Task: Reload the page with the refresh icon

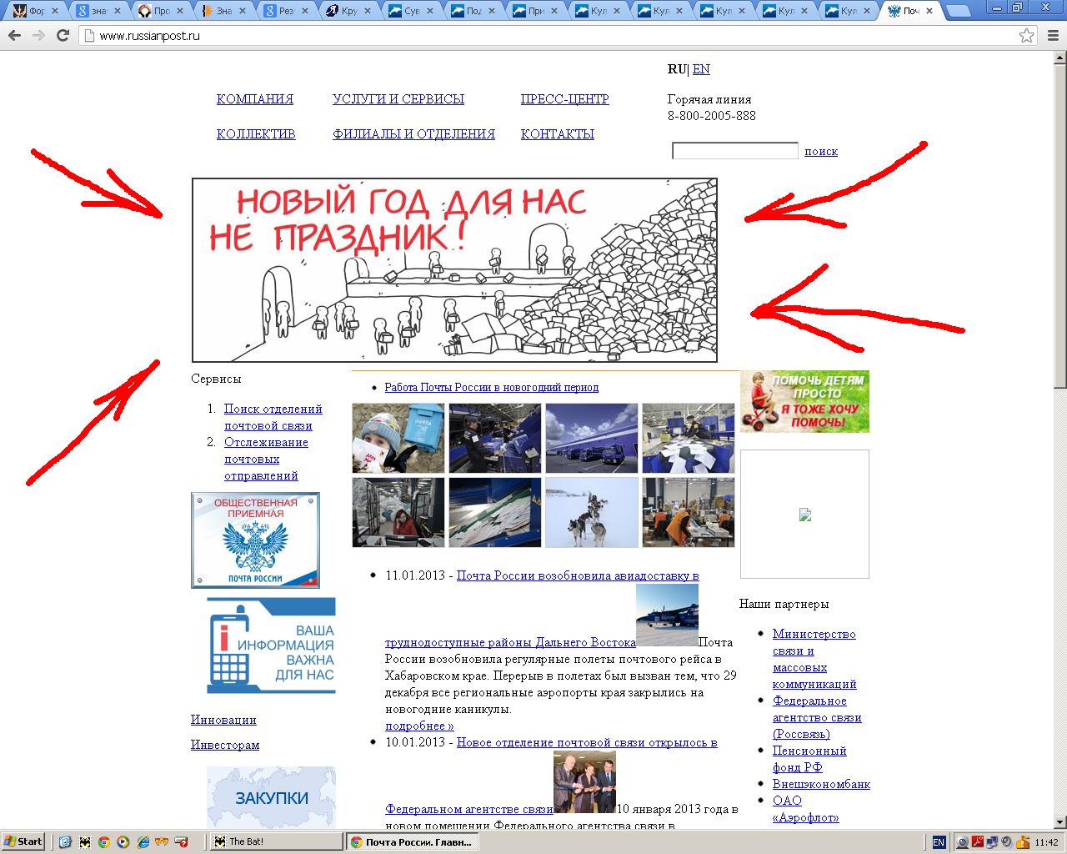Action: pos(63,36)
